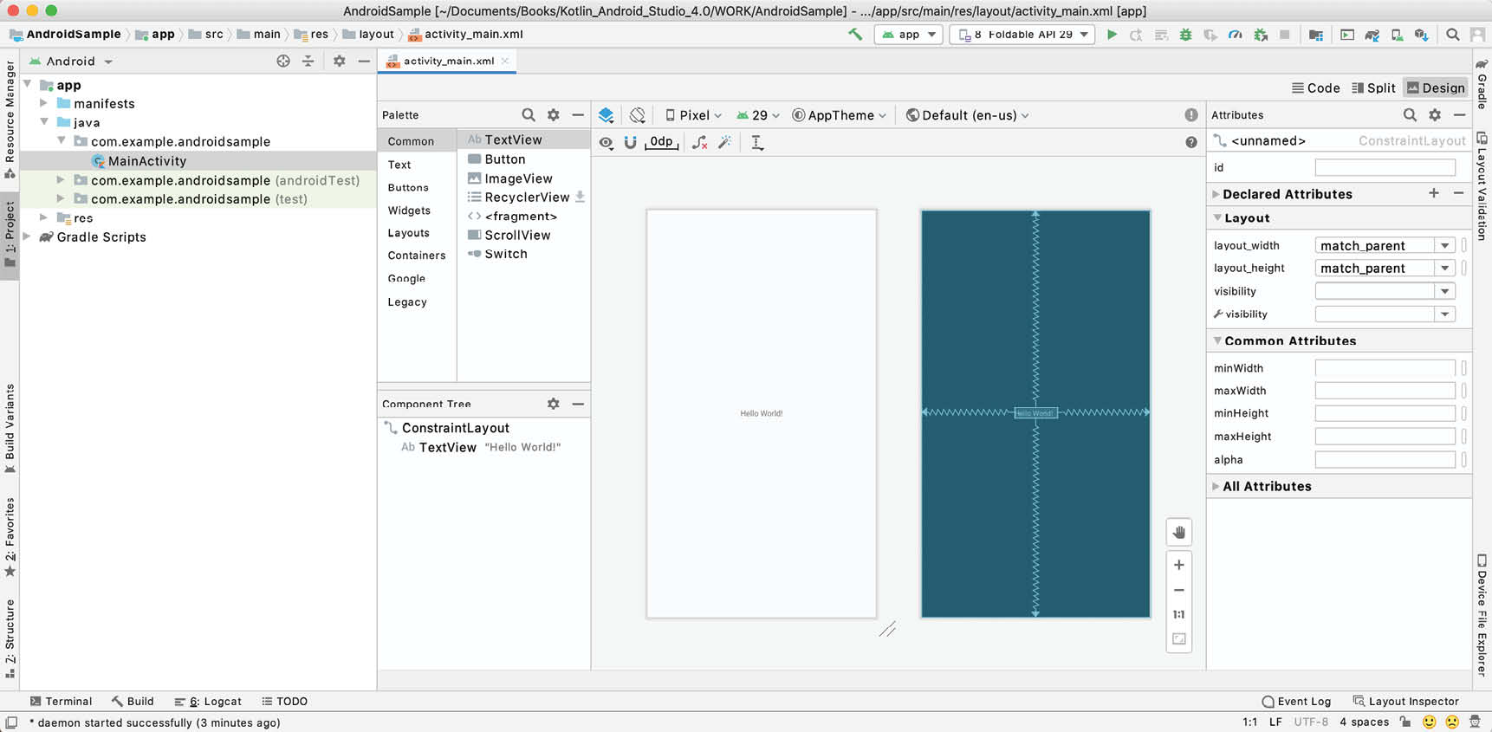Toggle view options eye icon
The height and width of the screenshot is (732, 1492).
tap(606, 142)
